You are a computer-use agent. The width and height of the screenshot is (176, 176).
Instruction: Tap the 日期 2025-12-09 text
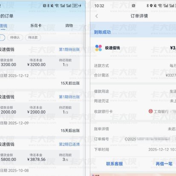[x=14, y=123]
